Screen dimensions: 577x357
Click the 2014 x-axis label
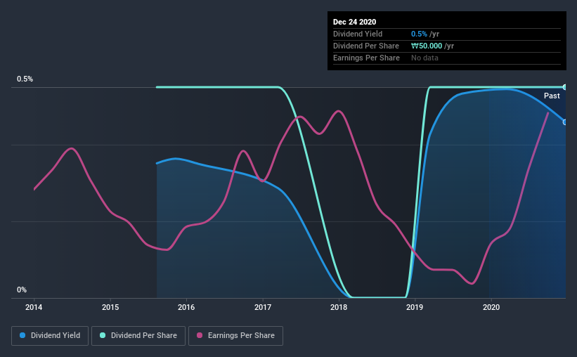click(34, 307)
